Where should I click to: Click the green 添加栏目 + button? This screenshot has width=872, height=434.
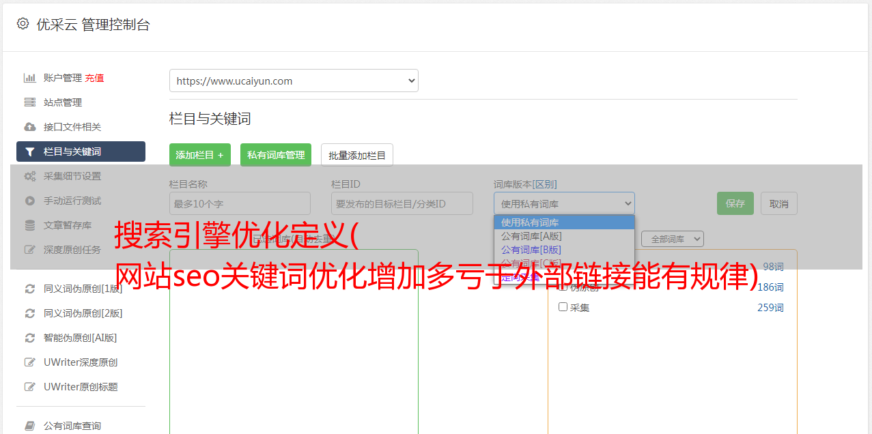tap(200, 155)
